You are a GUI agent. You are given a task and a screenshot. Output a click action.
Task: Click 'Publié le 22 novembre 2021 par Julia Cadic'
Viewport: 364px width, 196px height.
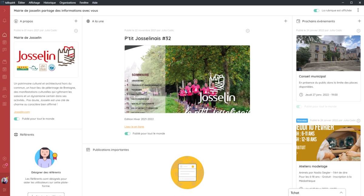point(149,31)
